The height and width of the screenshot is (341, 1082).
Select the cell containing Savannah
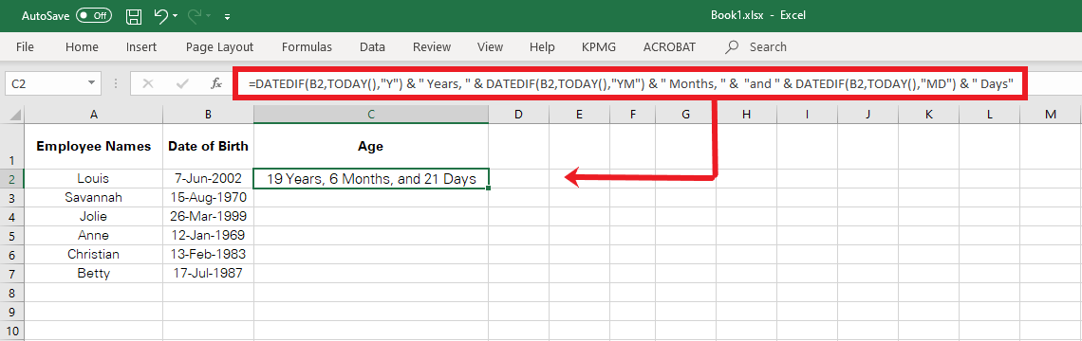coord(94,198)
